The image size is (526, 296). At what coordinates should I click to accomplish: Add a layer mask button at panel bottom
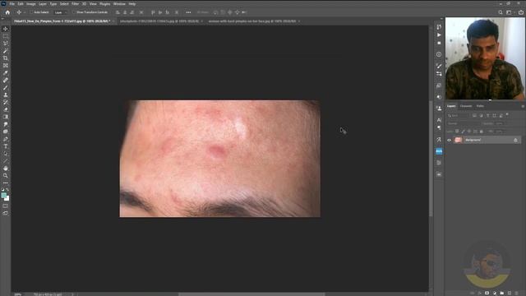coord(487,293)
